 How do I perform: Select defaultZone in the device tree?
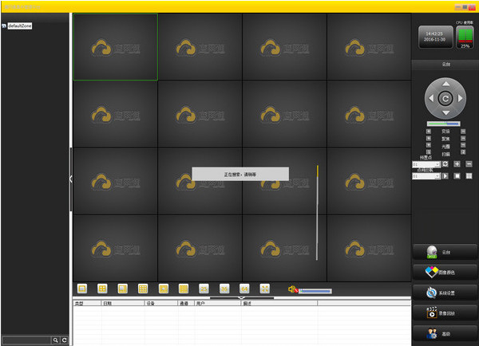(x=19, y=26)
